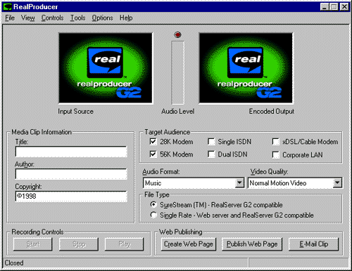This screenshot has height=271, width=352.
Task: Open the View menu
Action: [28, 18]
